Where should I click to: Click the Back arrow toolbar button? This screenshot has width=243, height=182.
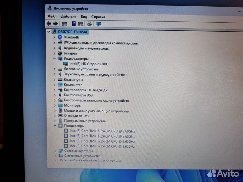pyautogui.click(x=49, y=24)
